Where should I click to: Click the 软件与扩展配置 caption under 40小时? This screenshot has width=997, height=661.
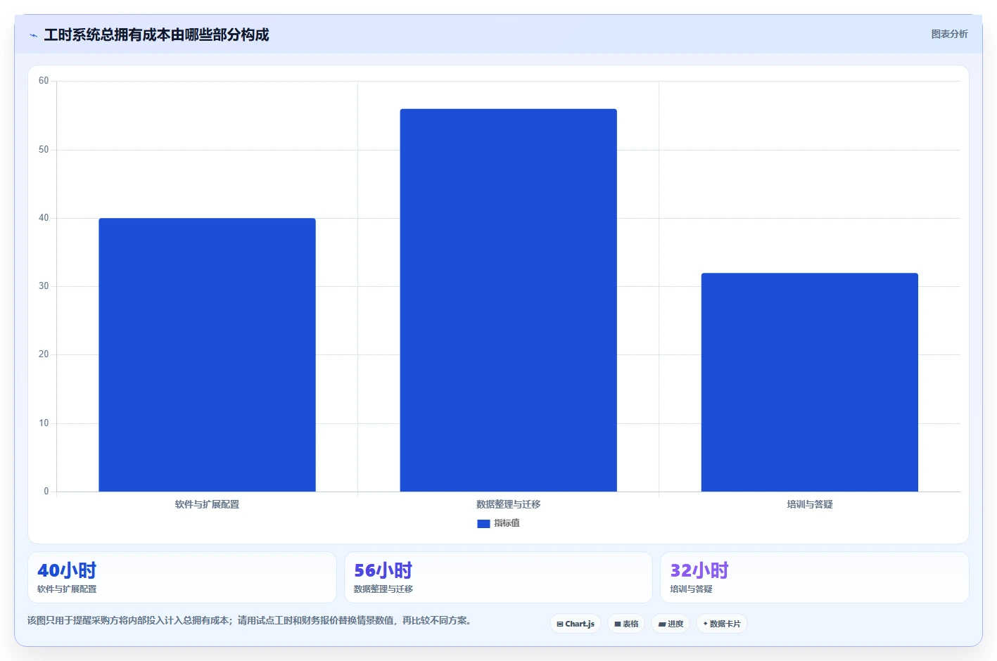[x=67, y=589]
